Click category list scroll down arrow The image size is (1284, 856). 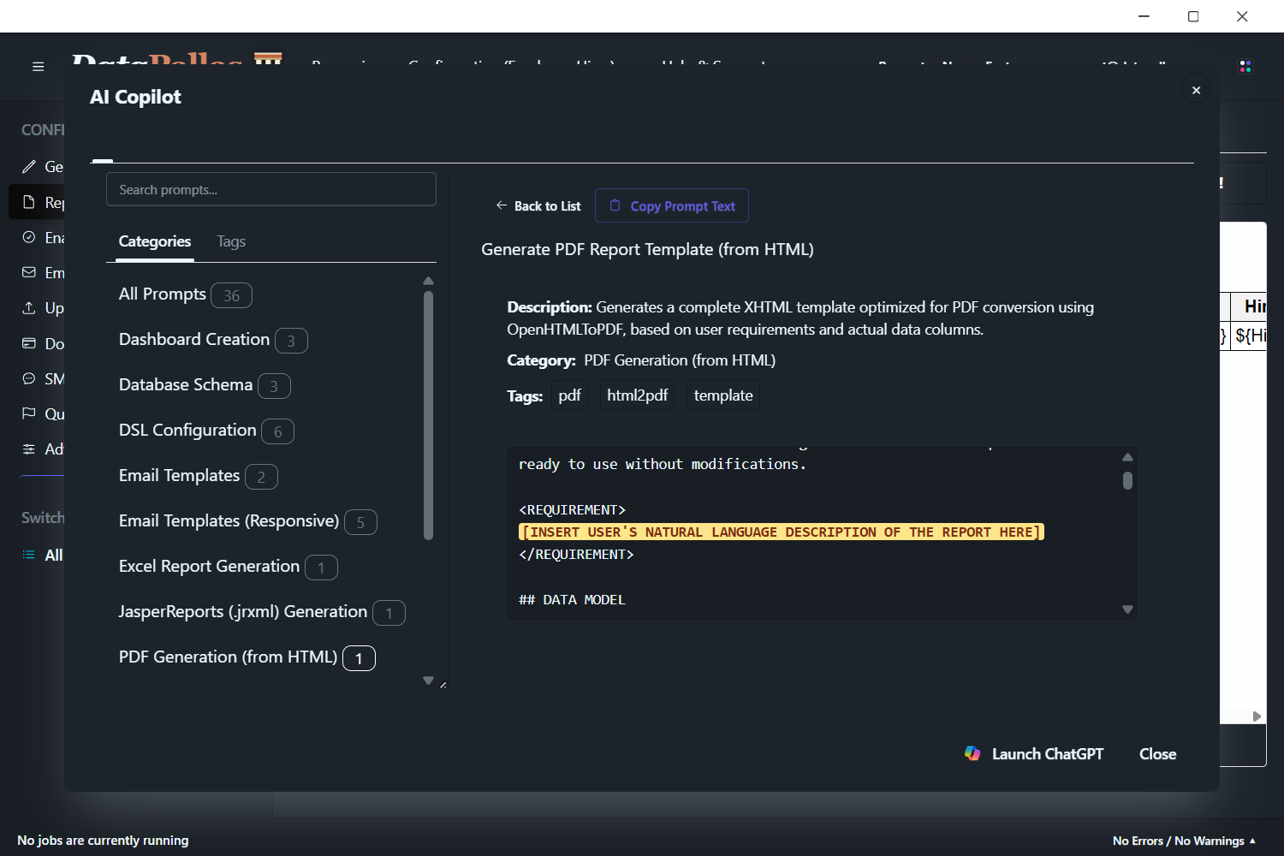[x=428, y=681]
